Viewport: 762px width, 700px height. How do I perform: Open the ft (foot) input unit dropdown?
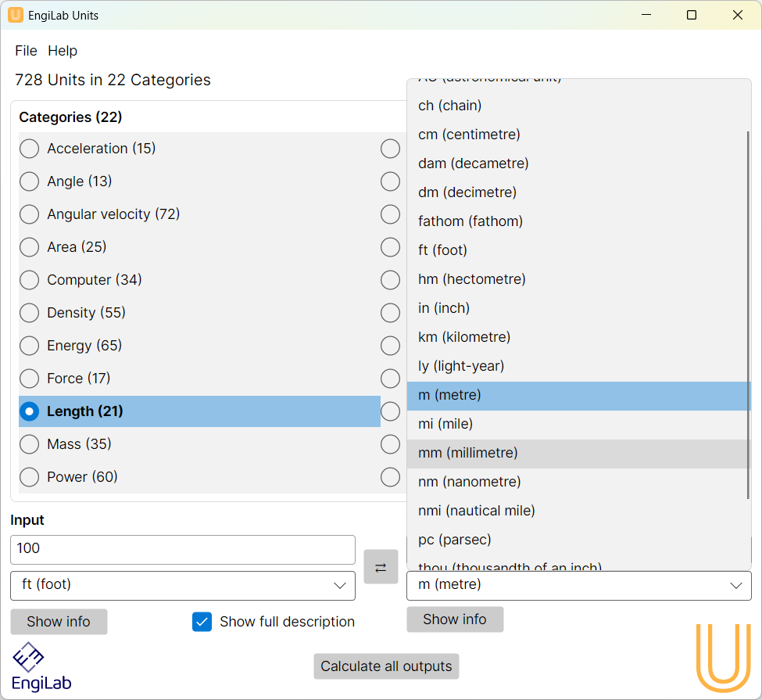182,585
